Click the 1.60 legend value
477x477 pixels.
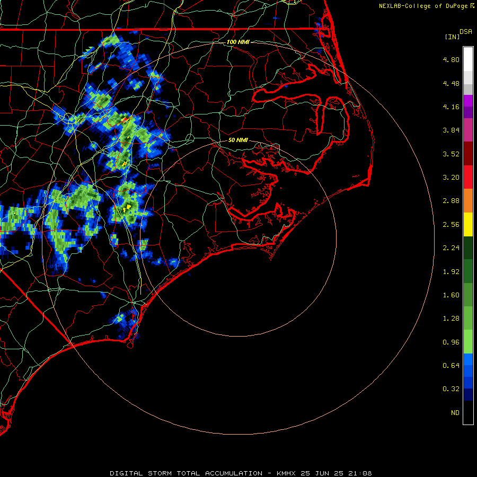point(451,295)
